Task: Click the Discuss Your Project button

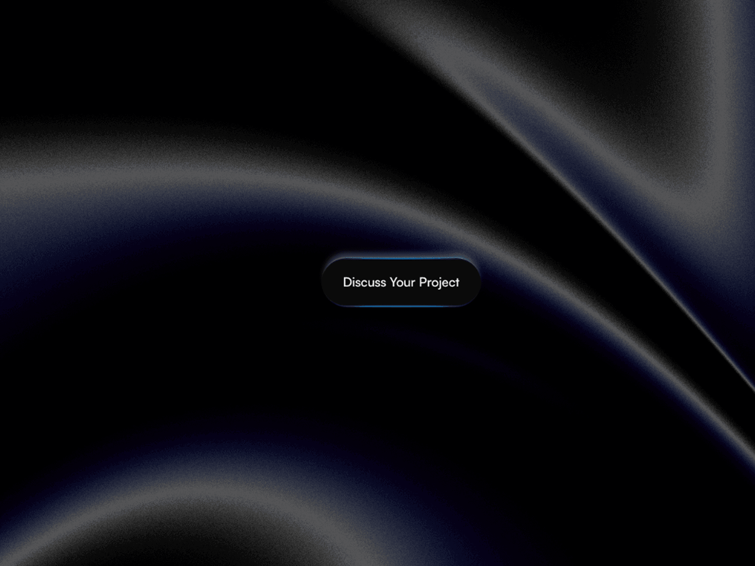Action: pyautogui.click(x=401, y=282)
